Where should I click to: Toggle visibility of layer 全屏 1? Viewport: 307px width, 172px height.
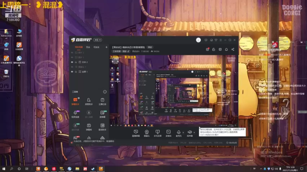tap(72, 72)
